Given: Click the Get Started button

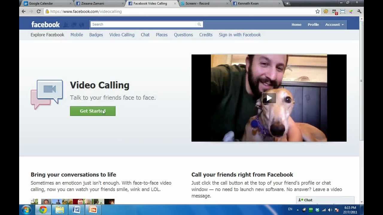Looking at the screenshot, I should coord(93,111).
